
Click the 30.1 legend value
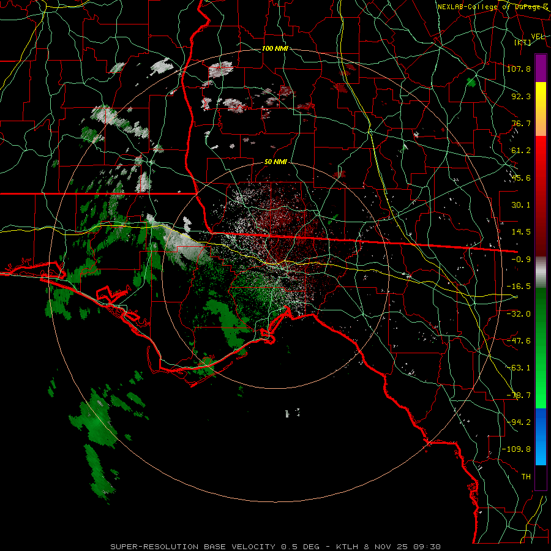click(521, 205)
